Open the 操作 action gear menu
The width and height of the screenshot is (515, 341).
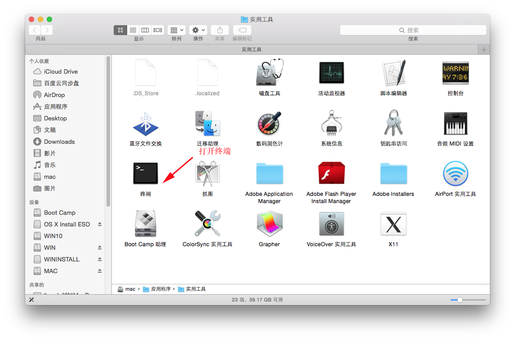[x=198, y=30]
